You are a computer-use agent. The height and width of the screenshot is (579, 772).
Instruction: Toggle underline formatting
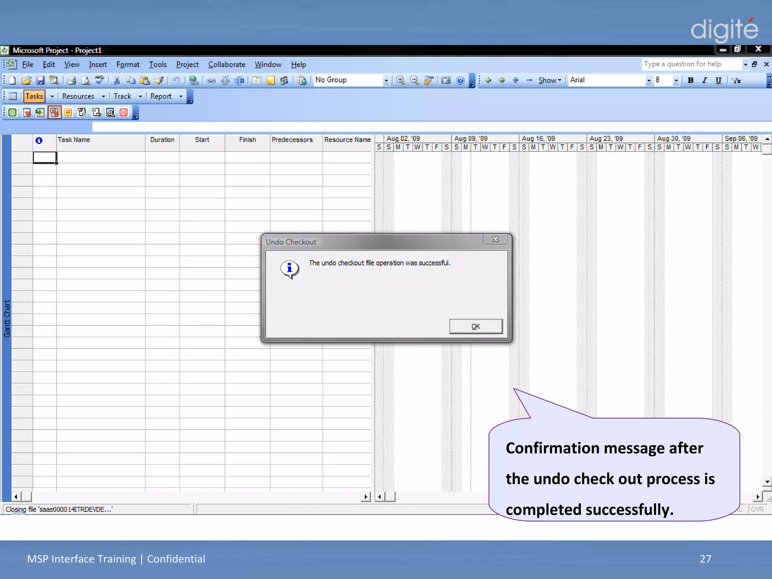(718, 80)
